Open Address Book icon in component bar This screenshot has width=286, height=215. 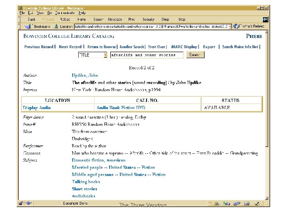tap(247, 203)
